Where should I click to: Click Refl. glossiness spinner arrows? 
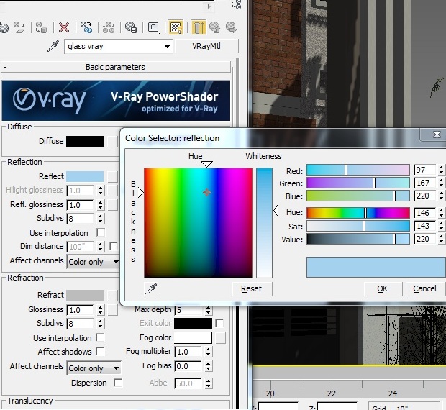tap(101, 205)
